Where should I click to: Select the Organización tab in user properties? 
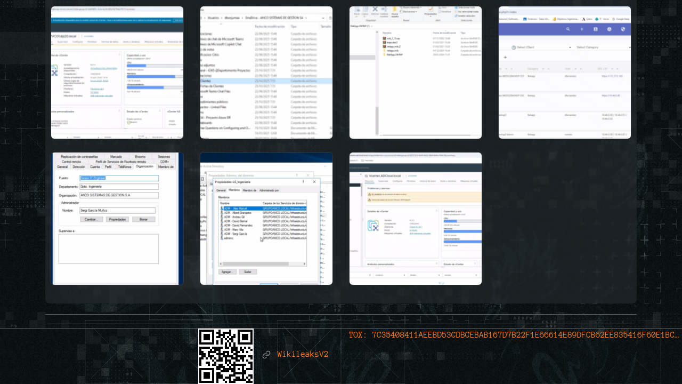click(x=144, y=166)
